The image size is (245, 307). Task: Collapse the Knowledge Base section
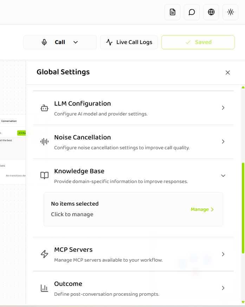tap(223, 175)
